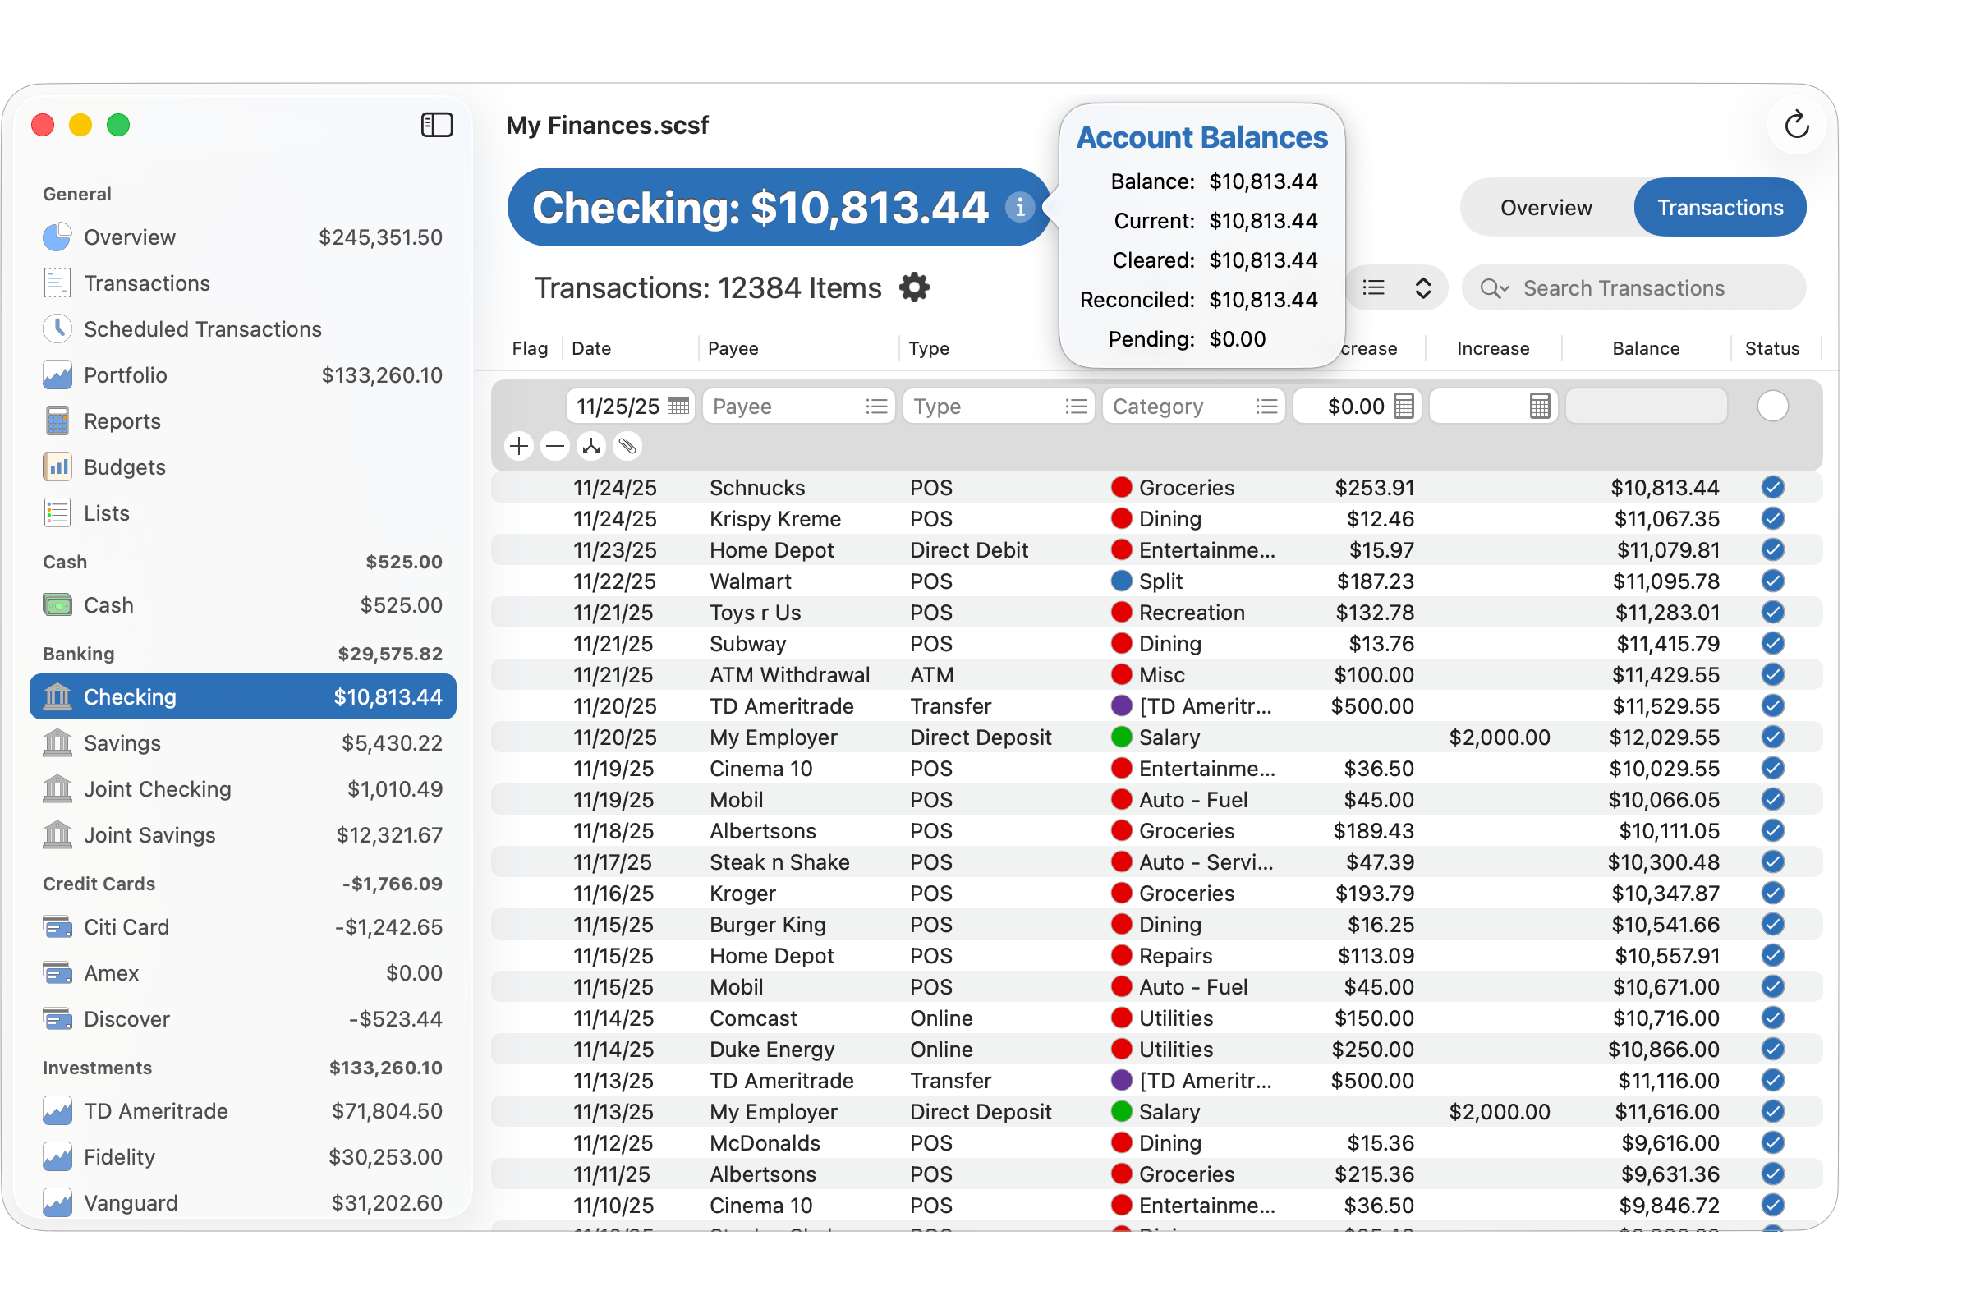Toggle the sidebar visibility icon
The height and width of the screenshot is (1314, 1971).
(x=437, y=124)
